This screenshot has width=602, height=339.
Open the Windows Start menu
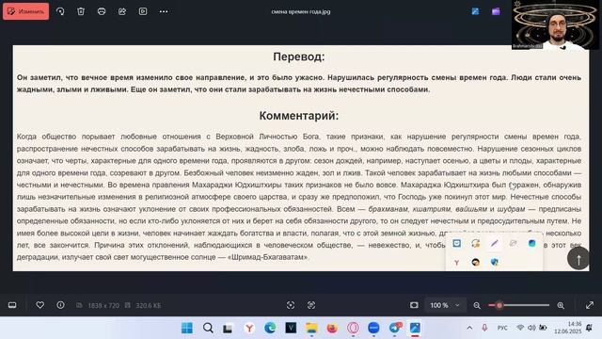[x=187, y=328]
